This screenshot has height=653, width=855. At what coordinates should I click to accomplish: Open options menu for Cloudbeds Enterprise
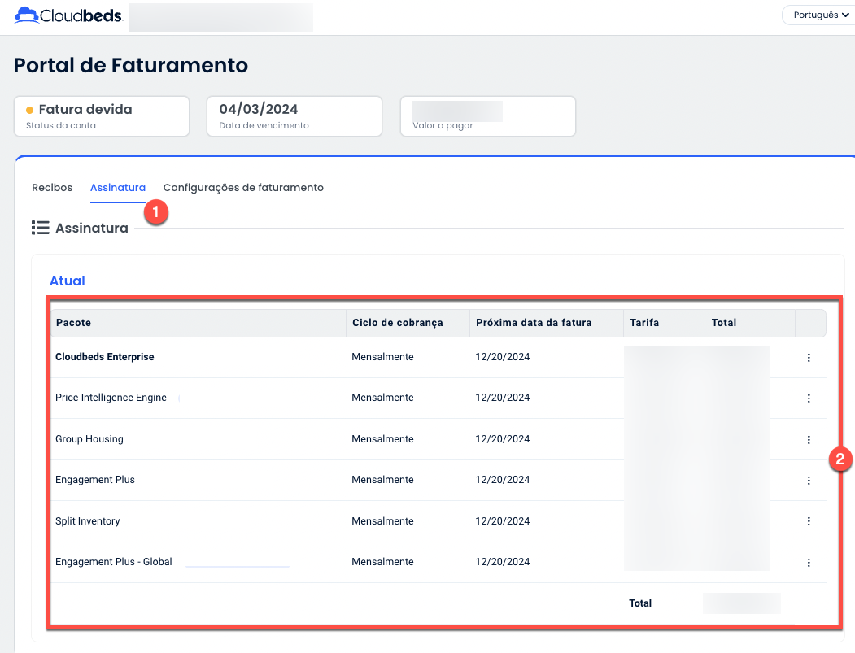tap(809, 358)
